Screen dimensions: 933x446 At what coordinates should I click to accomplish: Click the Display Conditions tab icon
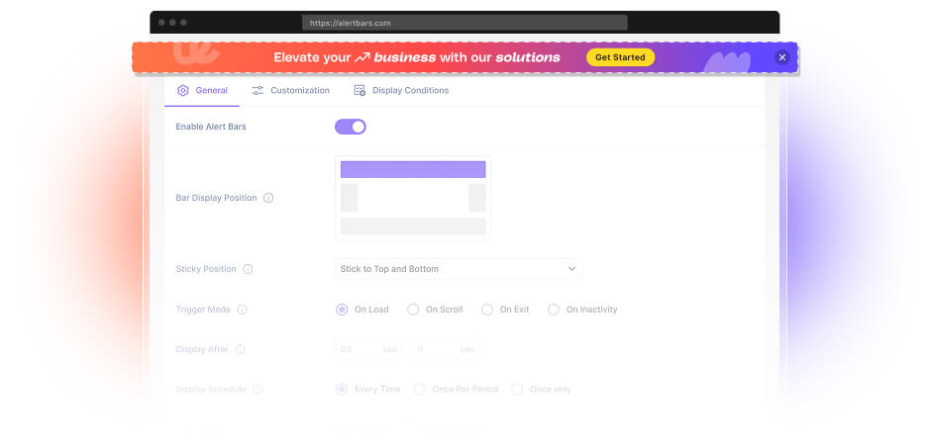tap(360, 90)
